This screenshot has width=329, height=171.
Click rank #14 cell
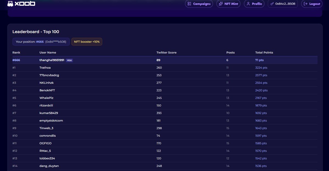click(x=15, y=166)
